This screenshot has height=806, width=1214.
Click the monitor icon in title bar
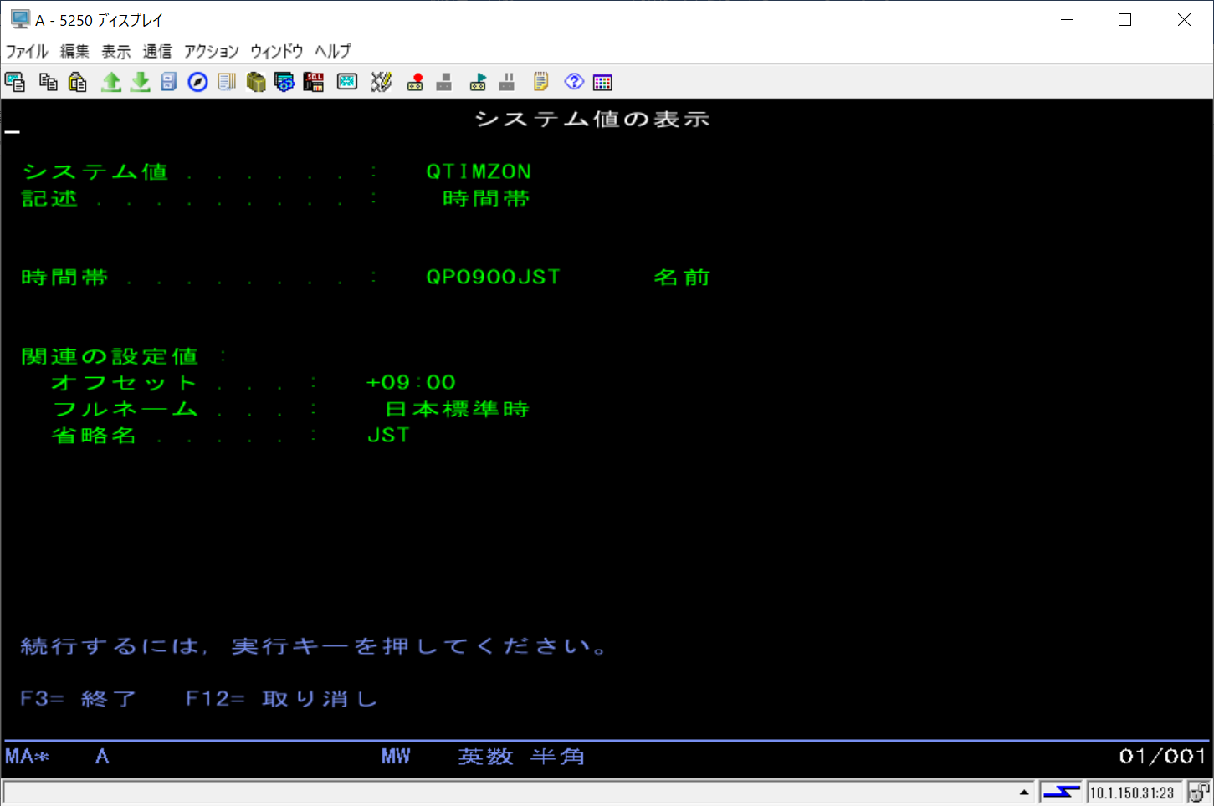(x=19, y=19)
